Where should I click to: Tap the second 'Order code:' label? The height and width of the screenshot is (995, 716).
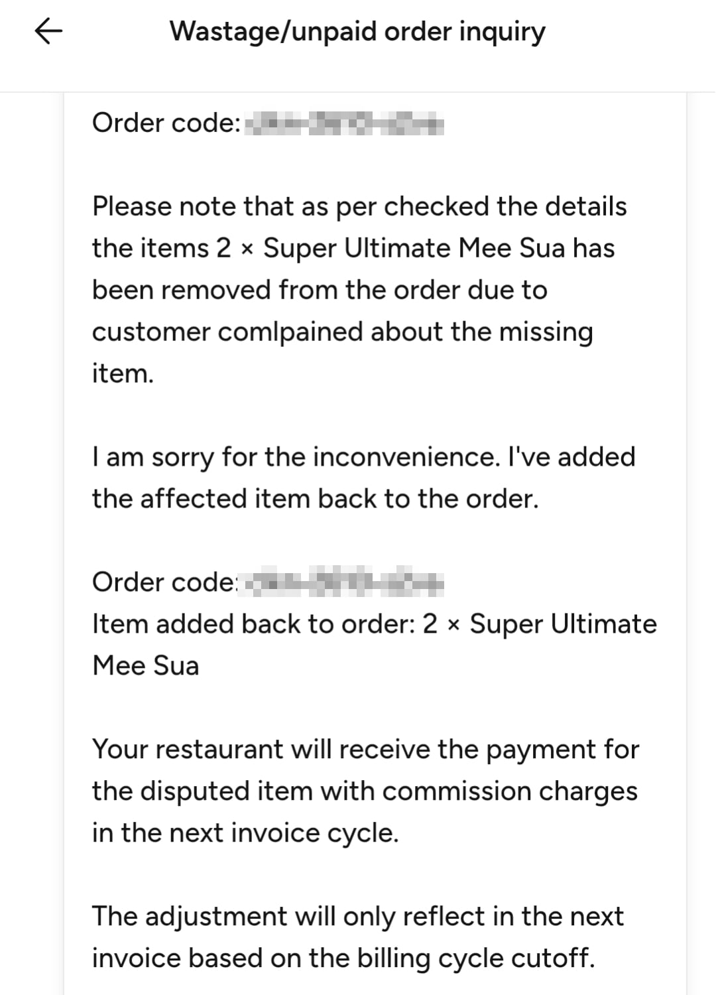pos(164,582)
